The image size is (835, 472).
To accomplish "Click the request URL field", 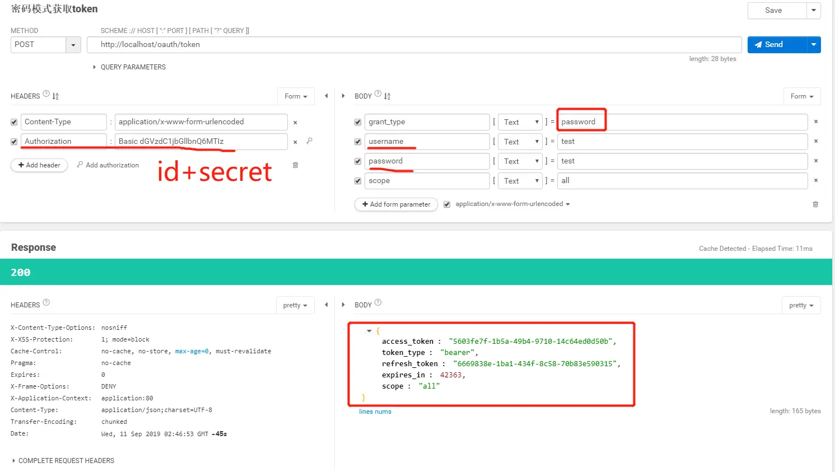I will click(414, 45).
